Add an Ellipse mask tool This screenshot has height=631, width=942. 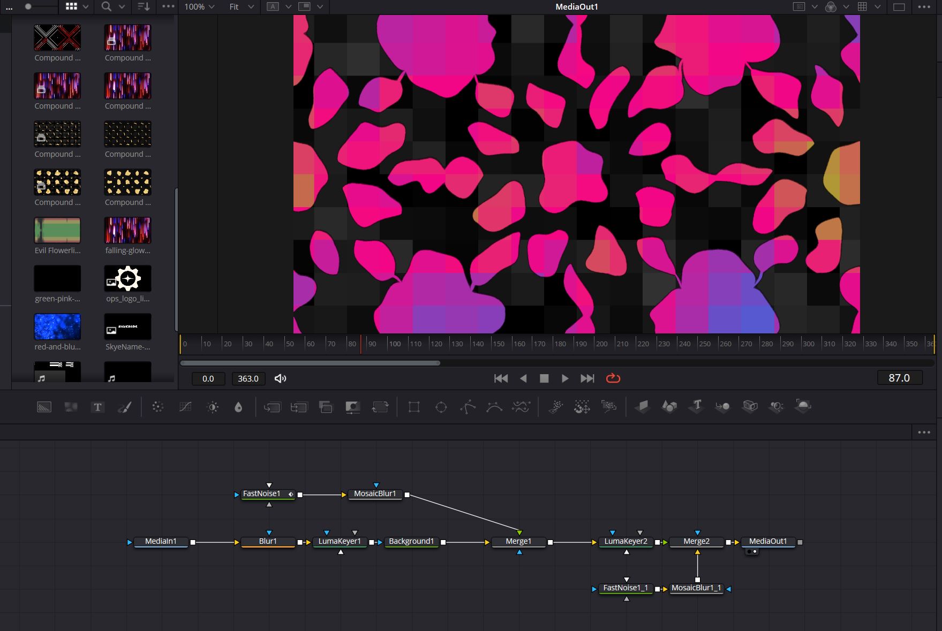coord(441,407)
